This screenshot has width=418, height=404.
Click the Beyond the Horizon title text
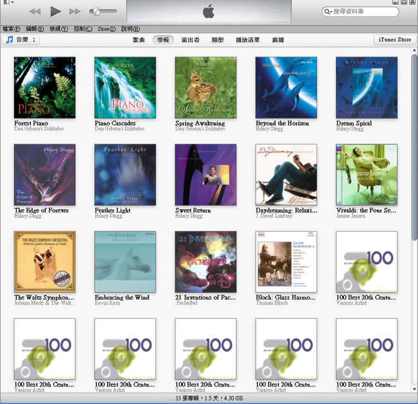pos(283,123)
